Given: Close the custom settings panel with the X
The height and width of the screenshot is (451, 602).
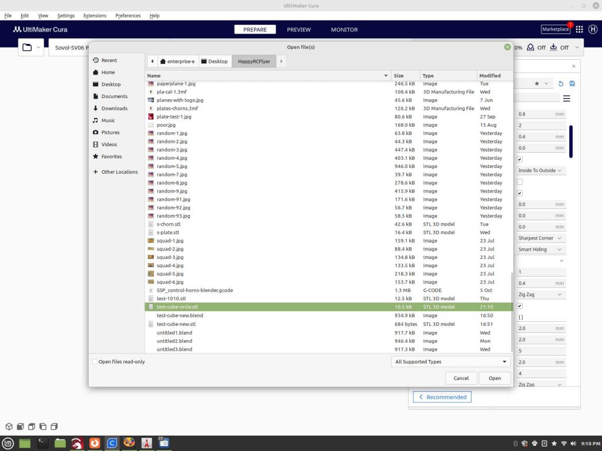Looking at the screenshot, I should pyautogui.click(x=574, y=66).
